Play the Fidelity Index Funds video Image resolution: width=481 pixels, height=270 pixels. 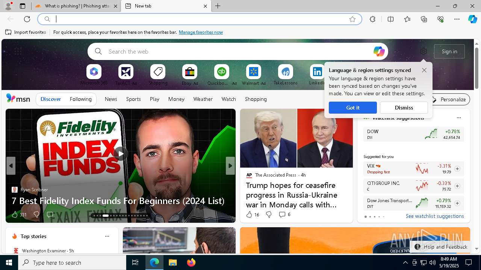(x=121, y=153)
